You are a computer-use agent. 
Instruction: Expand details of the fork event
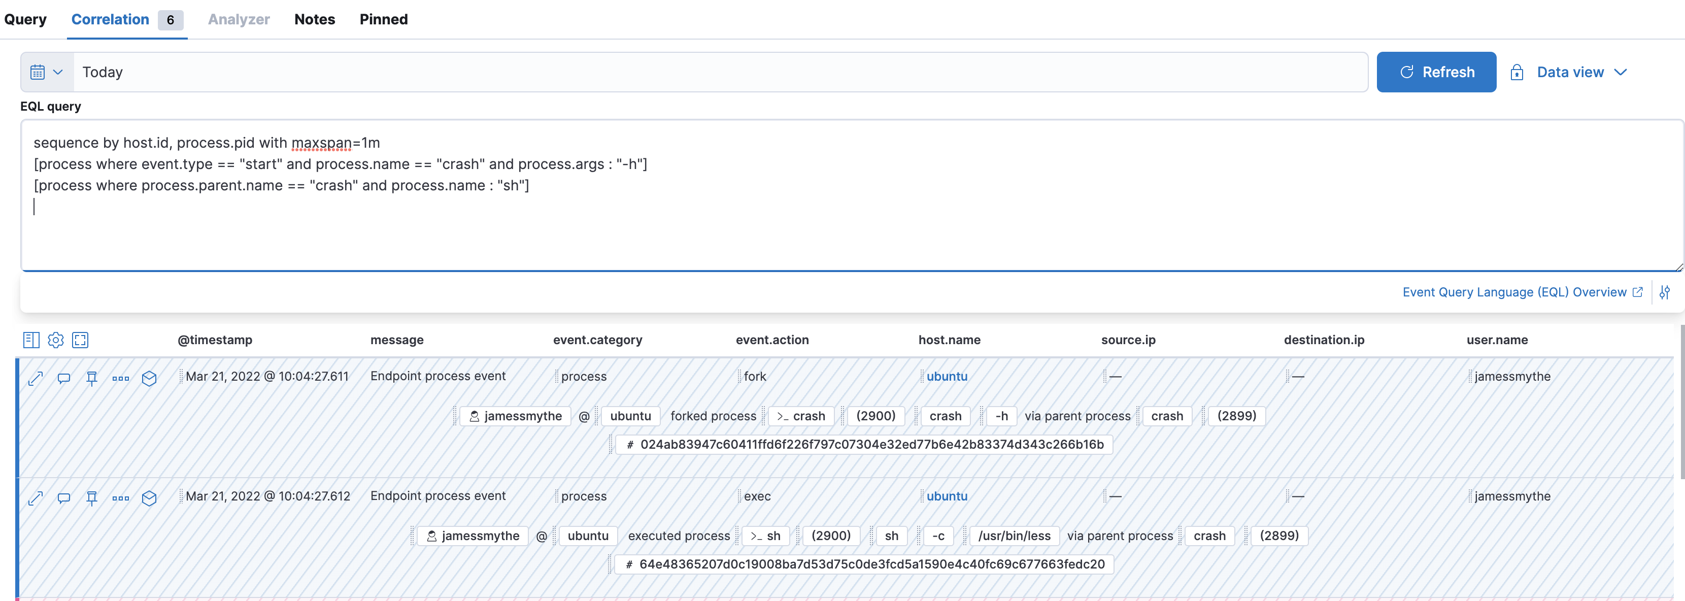[35, 378]
